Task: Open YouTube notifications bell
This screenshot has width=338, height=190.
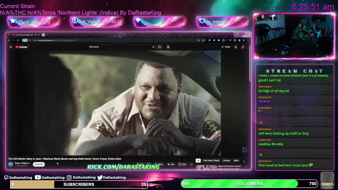Action: pos(236,47)
